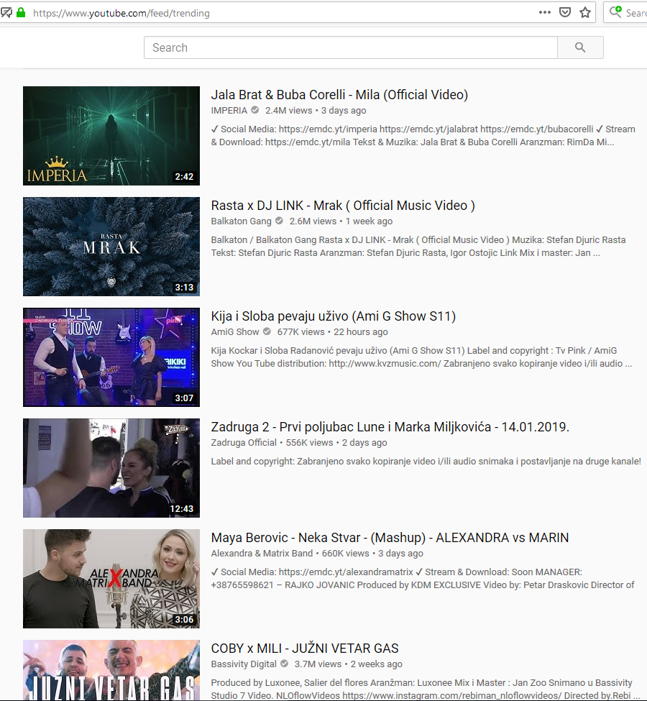Open the Rasta MRAK video thumbnail

click(111, 247)
